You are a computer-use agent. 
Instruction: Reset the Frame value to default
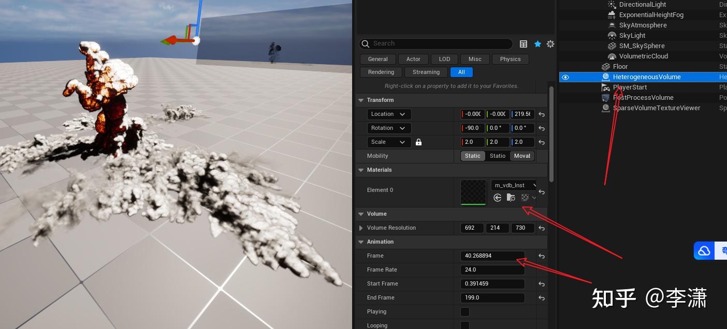[542, 256]
